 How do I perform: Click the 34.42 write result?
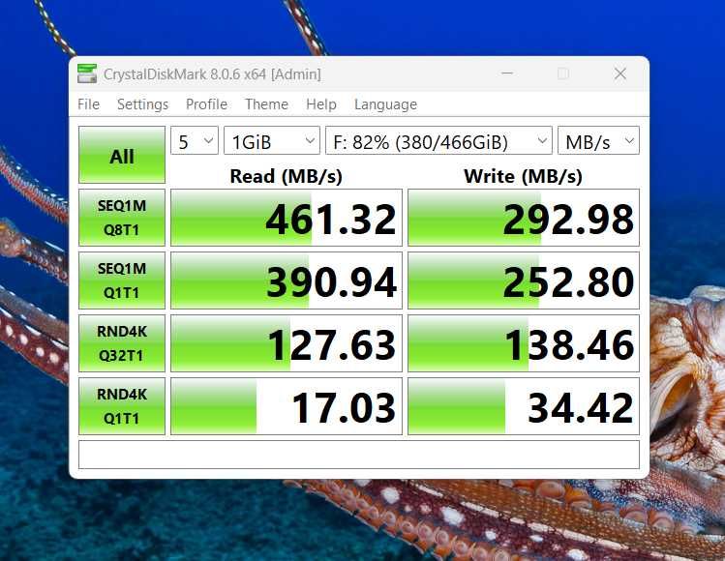tap(524, 406)
